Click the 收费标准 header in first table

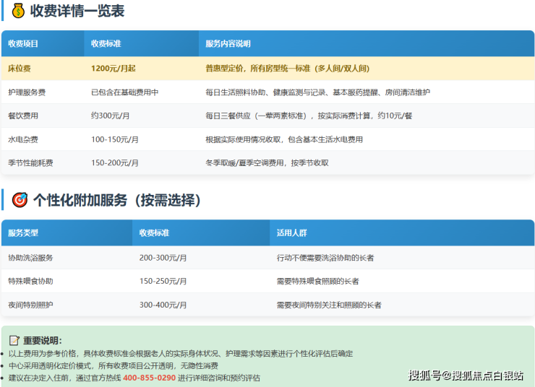(106, 44)
